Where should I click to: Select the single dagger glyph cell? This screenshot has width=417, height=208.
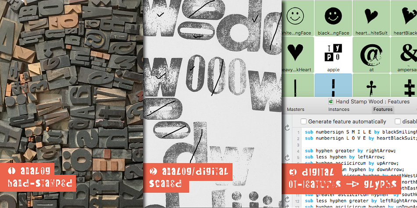click(371, 85)
